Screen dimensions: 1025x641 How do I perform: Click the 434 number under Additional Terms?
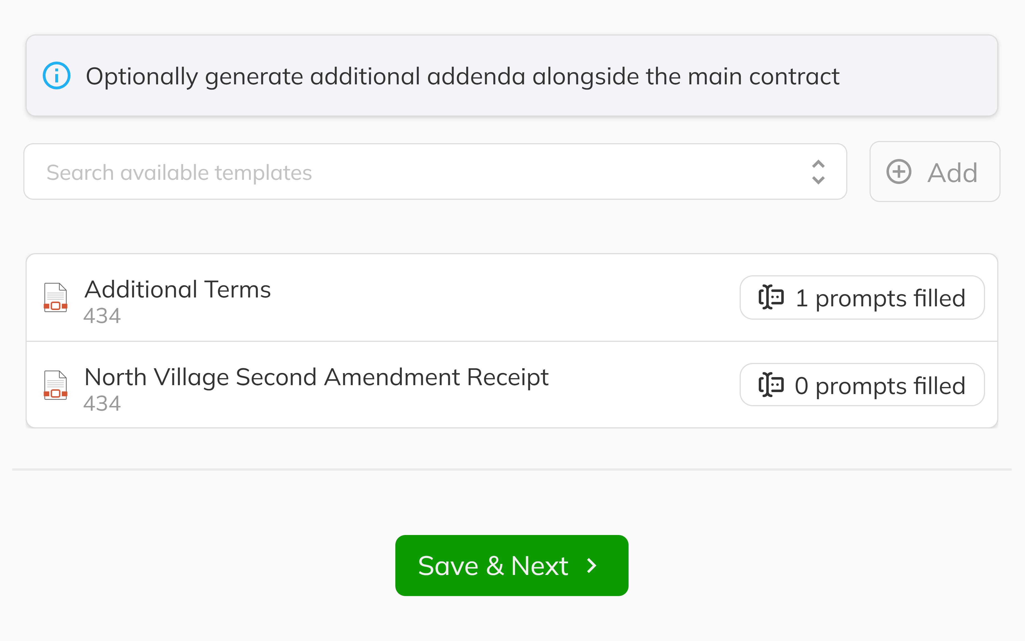coord(102,316)
